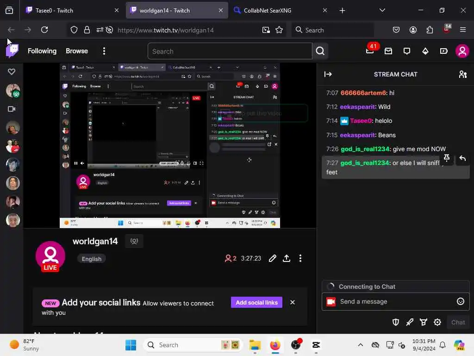This screenshot has width=474, height=356.
Task: Click the Add social links button
Action: 256,302
